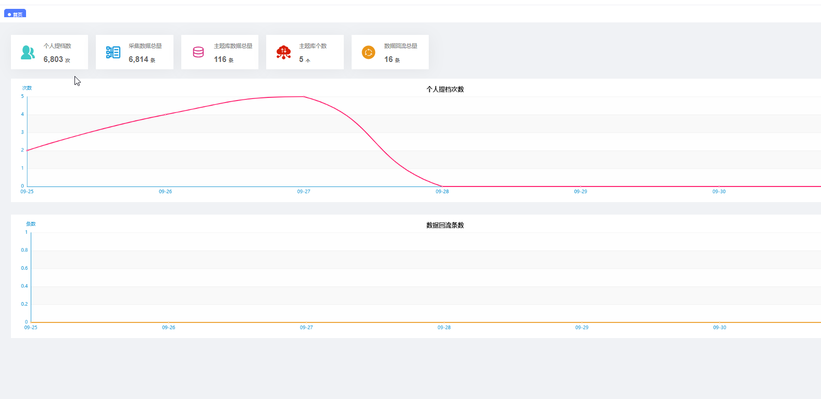Click the 条数 y-axis label
This screenshot has width=821, height=399.
pos(31,224)
